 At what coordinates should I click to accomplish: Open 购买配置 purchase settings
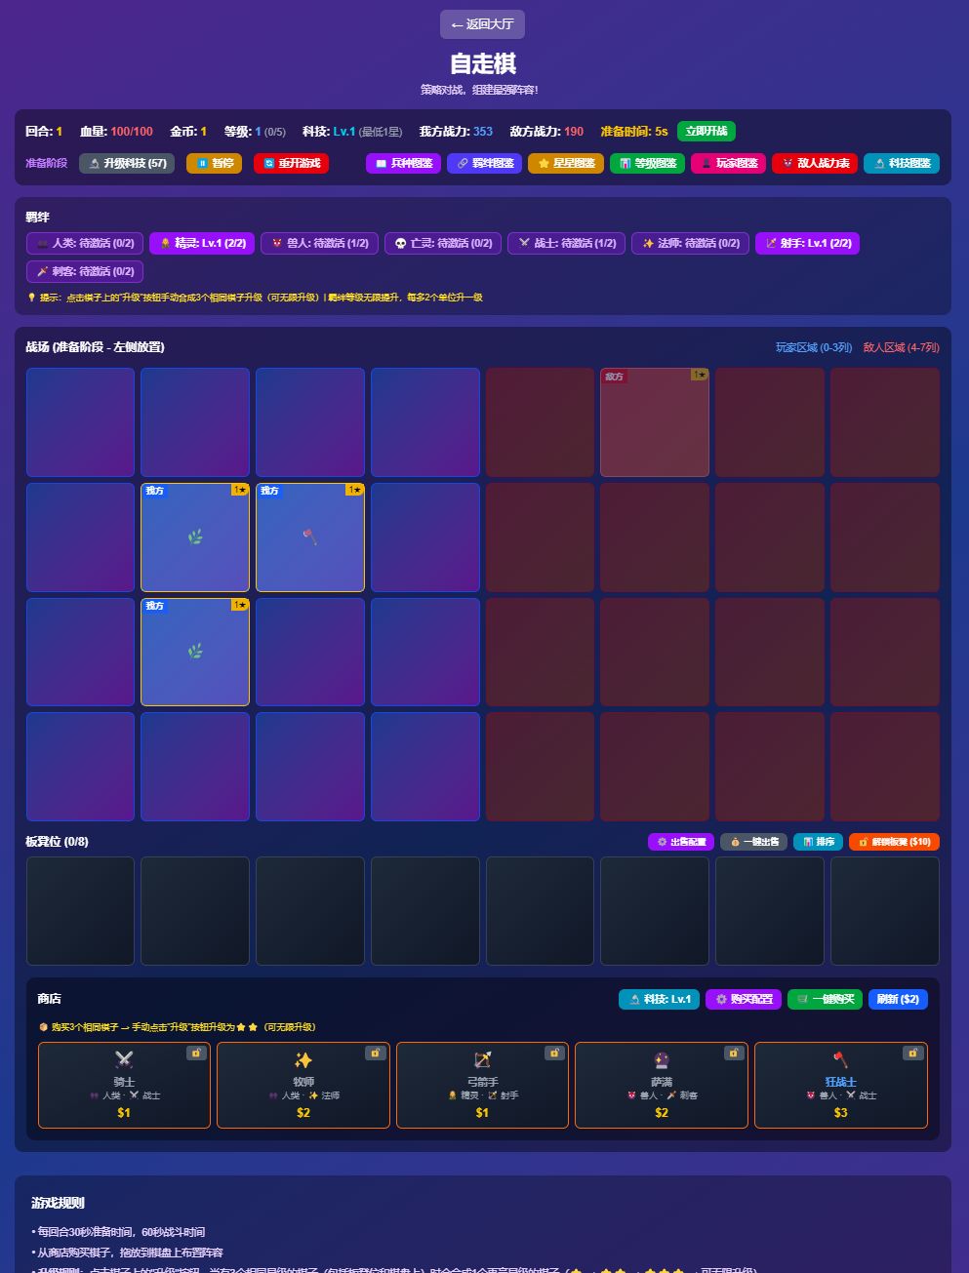coord(744,999)
